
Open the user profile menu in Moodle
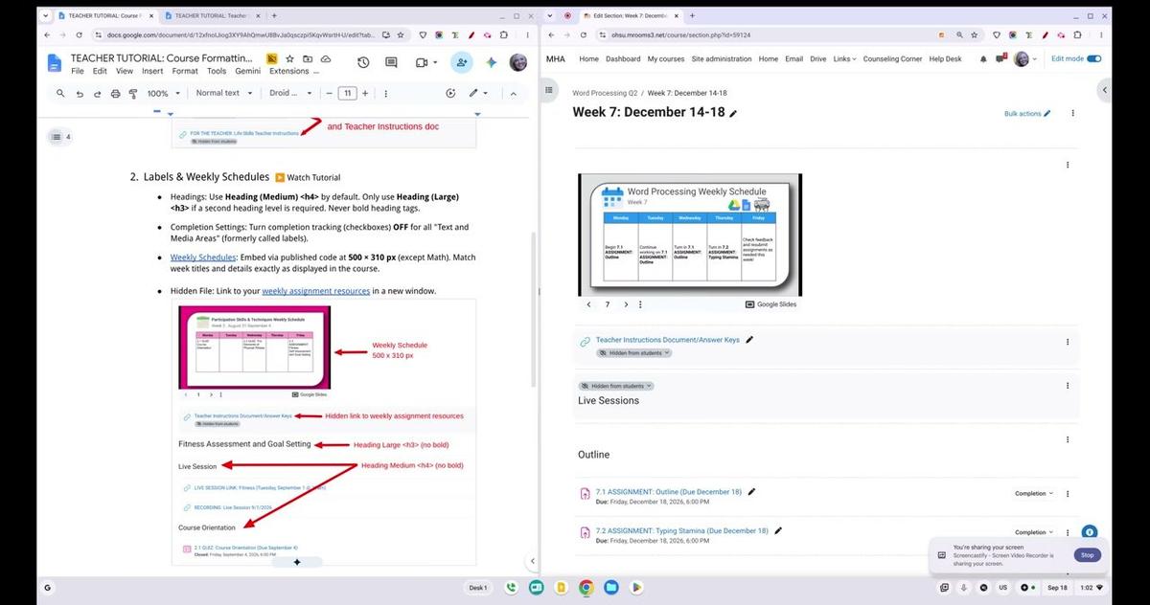tap(1026, 58)
